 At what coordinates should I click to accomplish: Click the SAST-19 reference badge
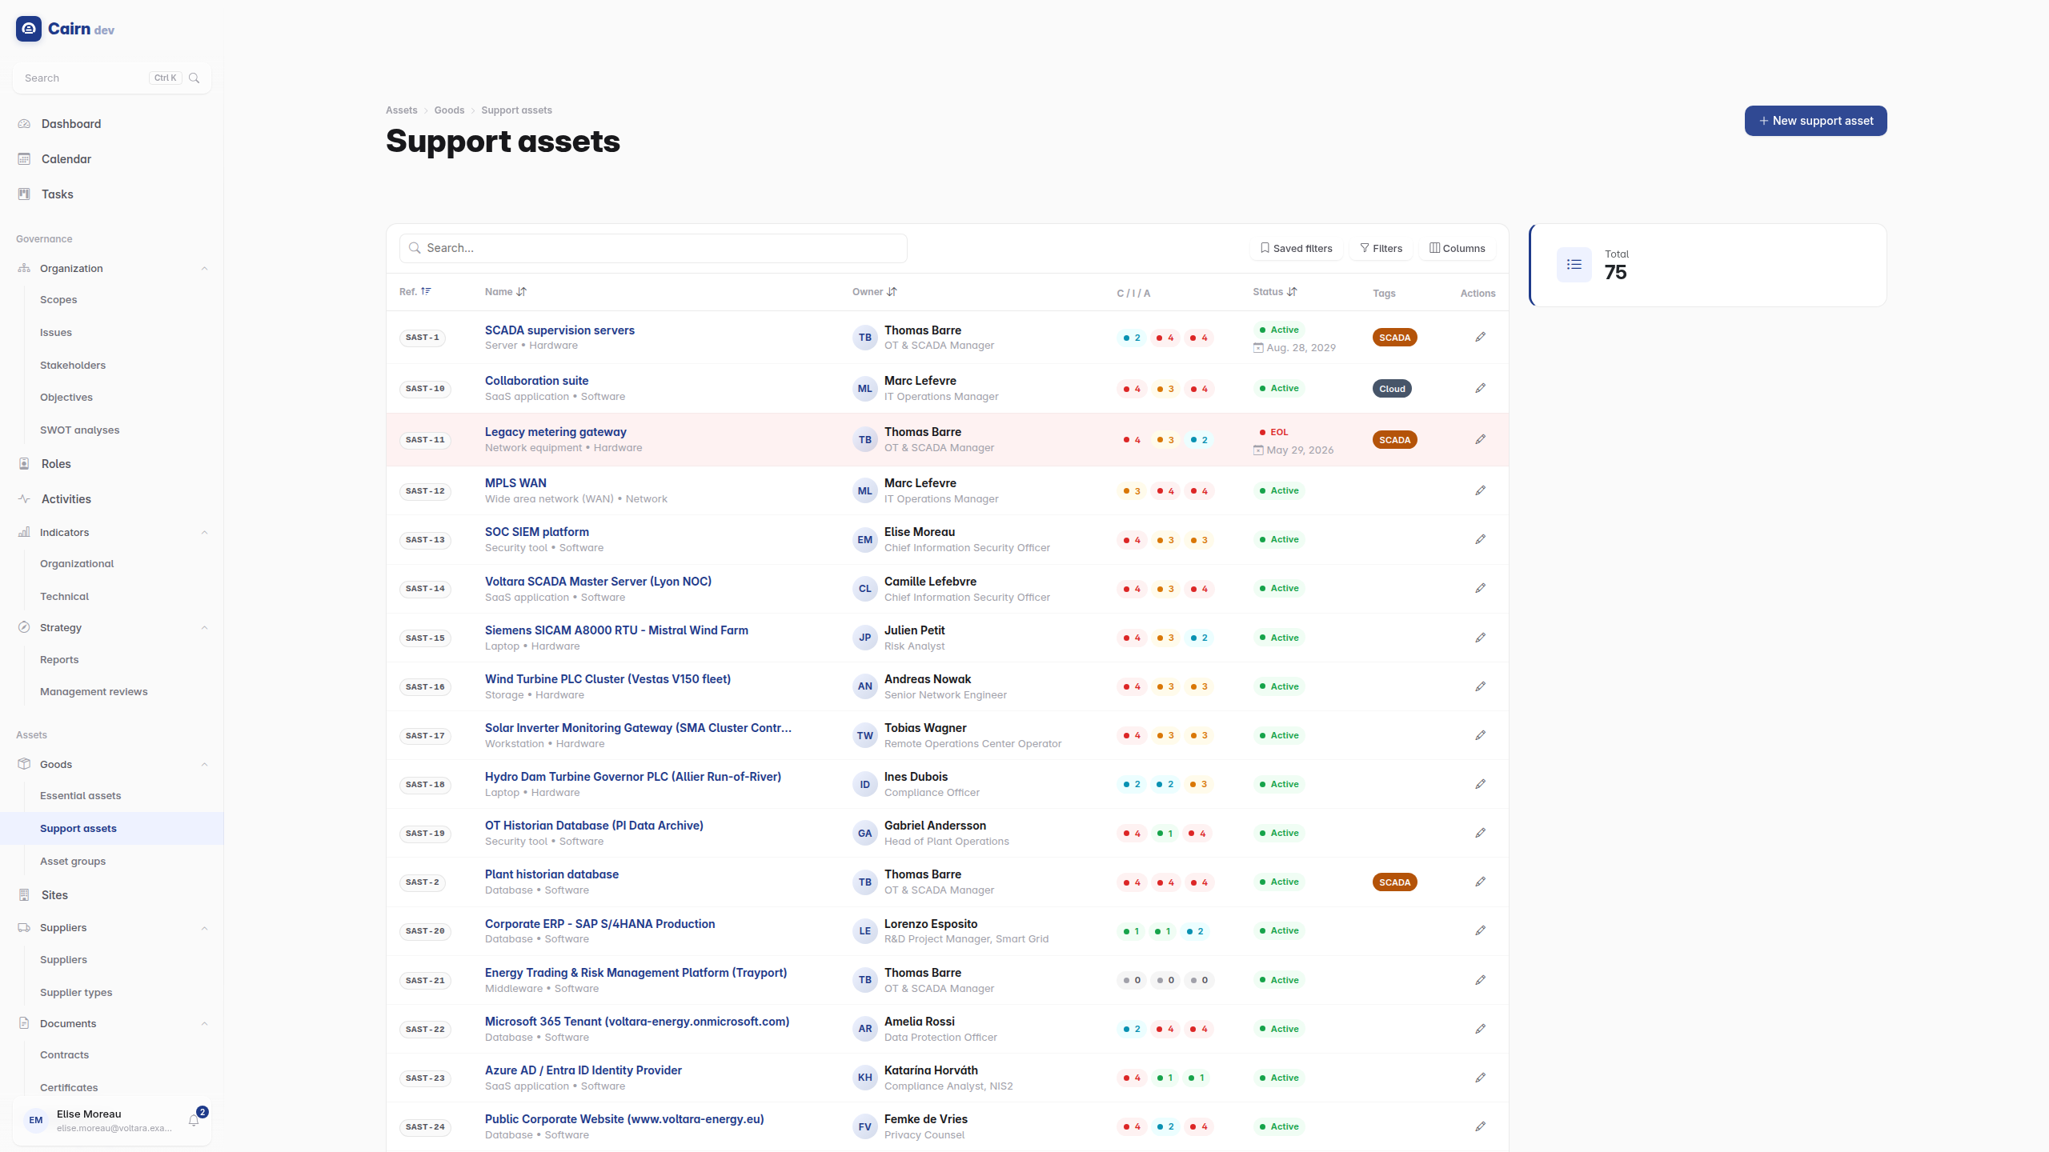(425, 834)
